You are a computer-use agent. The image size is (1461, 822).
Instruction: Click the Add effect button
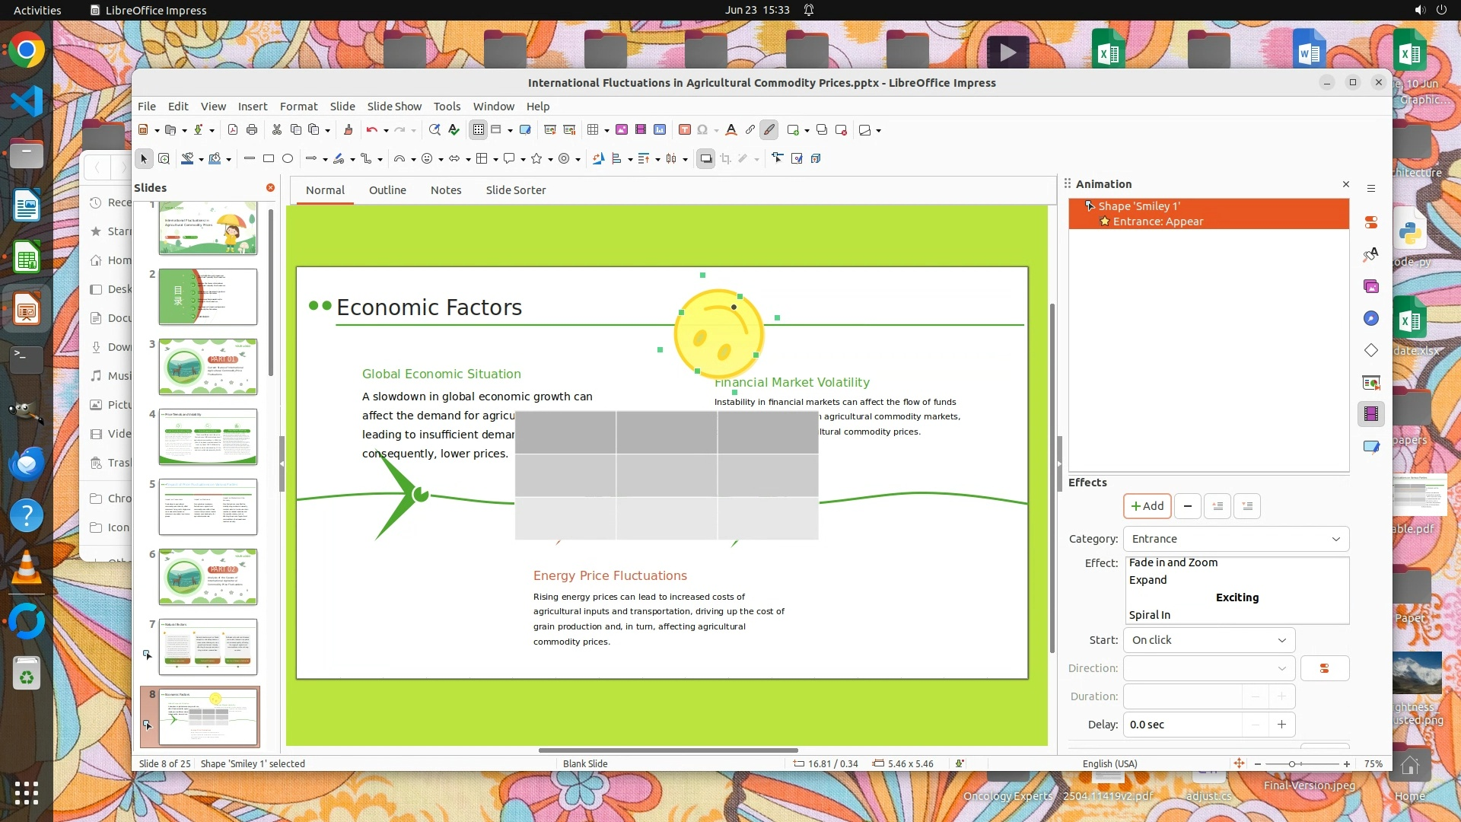[1147, 506]
